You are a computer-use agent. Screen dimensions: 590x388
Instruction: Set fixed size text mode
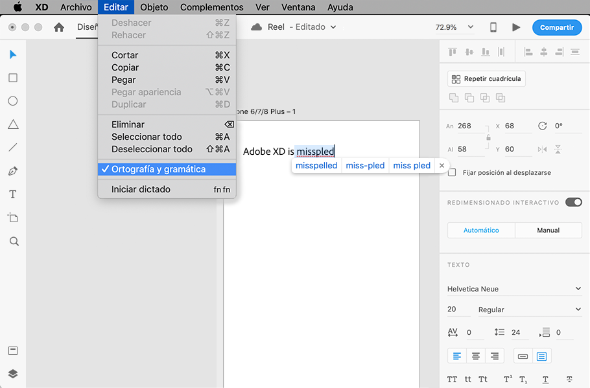(542, 356)
